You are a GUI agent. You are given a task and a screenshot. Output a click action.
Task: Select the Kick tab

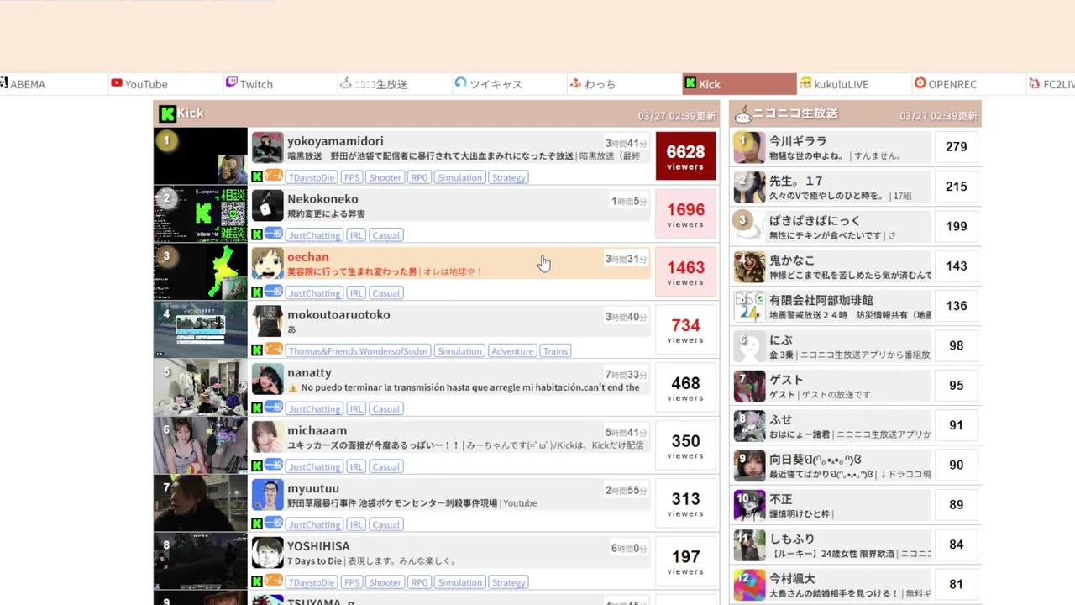click(x=739, y=84)
